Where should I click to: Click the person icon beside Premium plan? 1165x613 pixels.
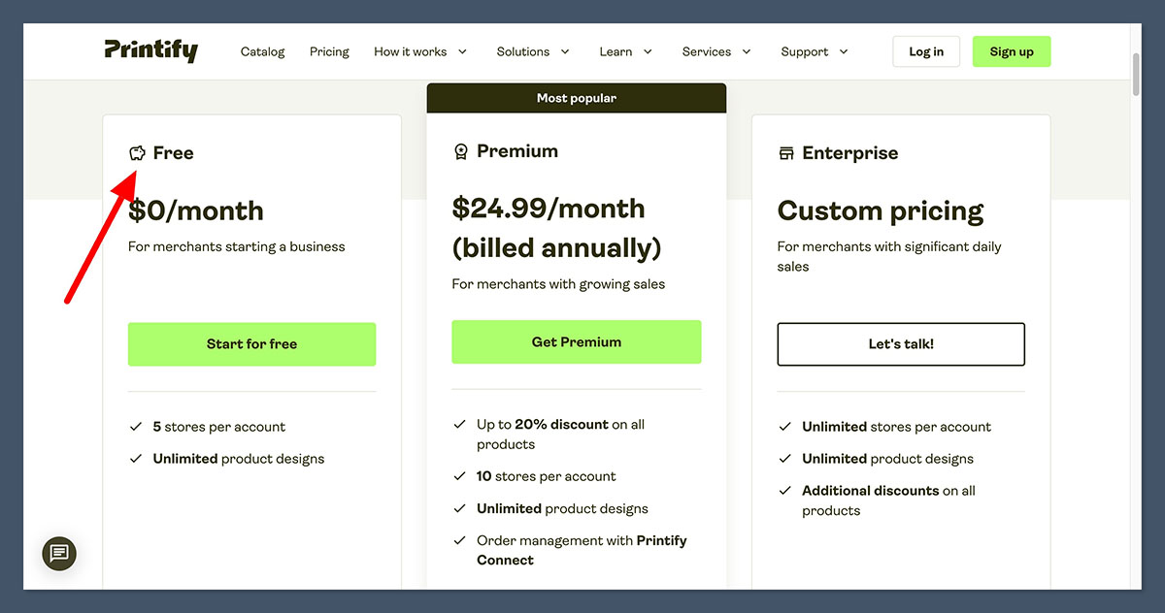(x=460, y=151)
